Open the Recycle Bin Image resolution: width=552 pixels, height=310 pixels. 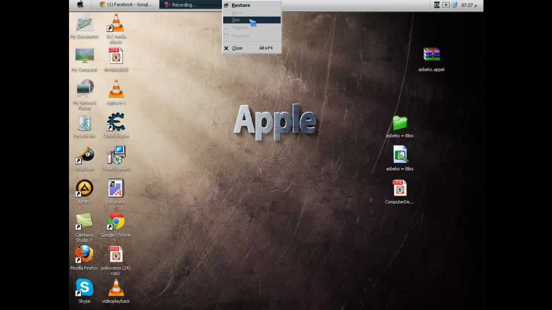pos(85,126)
